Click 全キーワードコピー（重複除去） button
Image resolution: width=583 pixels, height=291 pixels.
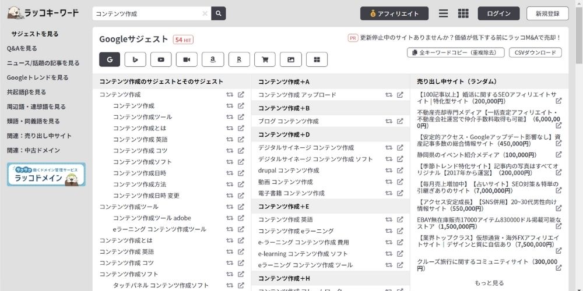click(455, 53)
